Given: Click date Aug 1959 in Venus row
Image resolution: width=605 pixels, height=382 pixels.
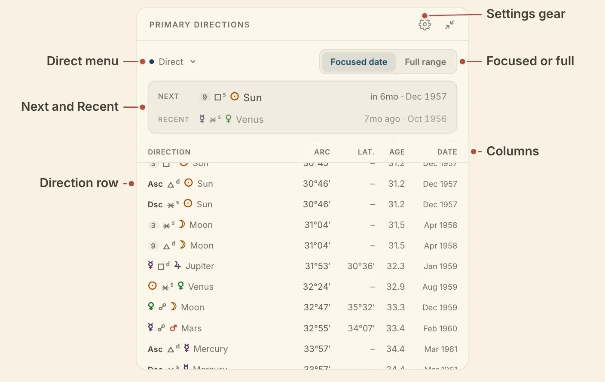Looking at the screenshot, I should click(440, 287).
